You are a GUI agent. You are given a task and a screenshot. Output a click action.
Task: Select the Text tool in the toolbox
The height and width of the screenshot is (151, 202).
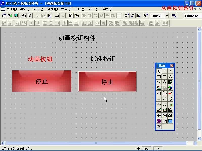point(165,82)
